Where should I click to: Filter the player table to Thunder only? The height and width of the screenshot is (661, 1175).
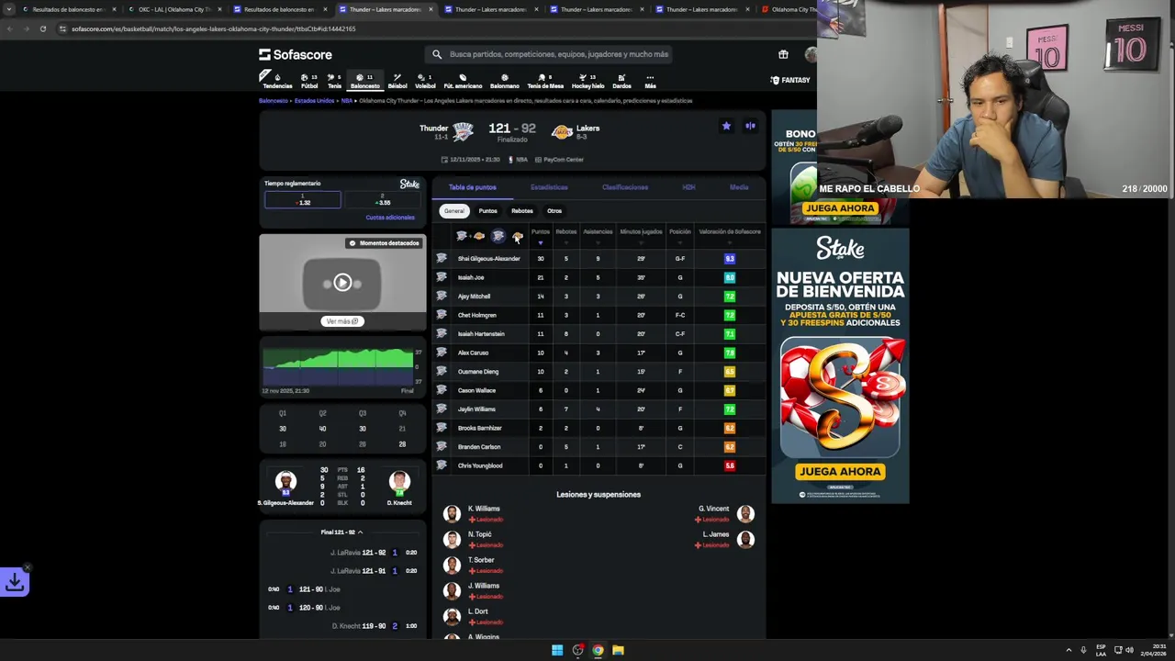coord(498,236)
